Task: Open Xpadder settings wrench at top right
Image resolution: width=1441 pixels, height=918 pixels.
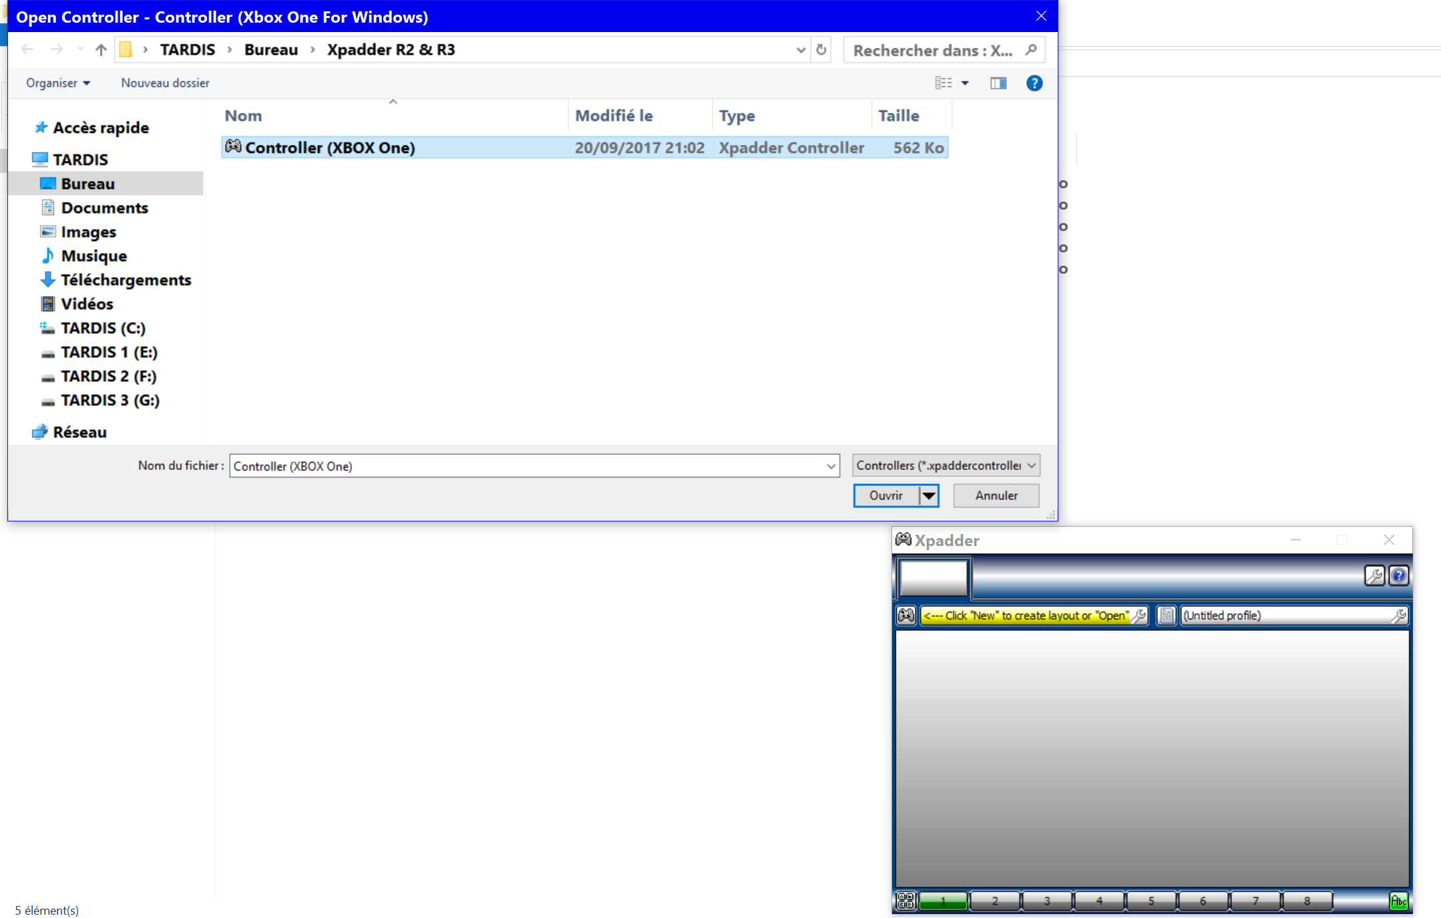Action: tap(1374, 576)
